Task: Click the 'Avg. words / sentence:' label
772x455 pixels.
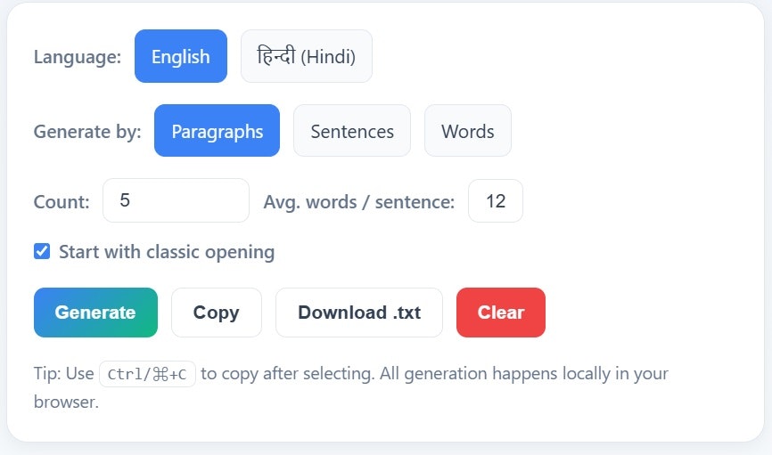Action: tap(359, 201)
